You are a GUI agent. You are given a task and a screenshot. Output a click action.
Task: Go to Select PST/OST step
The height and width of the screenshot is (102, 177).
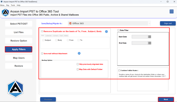[x=19, y=24]
